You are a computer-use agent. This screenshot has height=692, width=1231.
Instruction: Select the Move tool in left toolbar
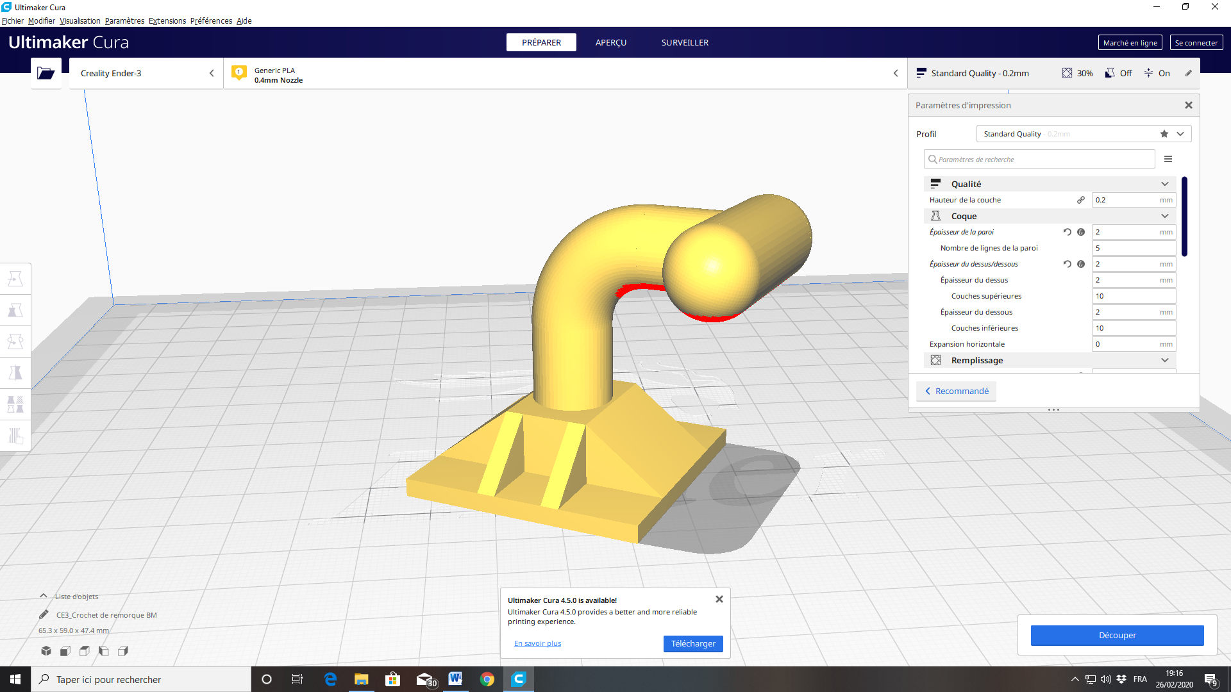[x=15, y=279]
